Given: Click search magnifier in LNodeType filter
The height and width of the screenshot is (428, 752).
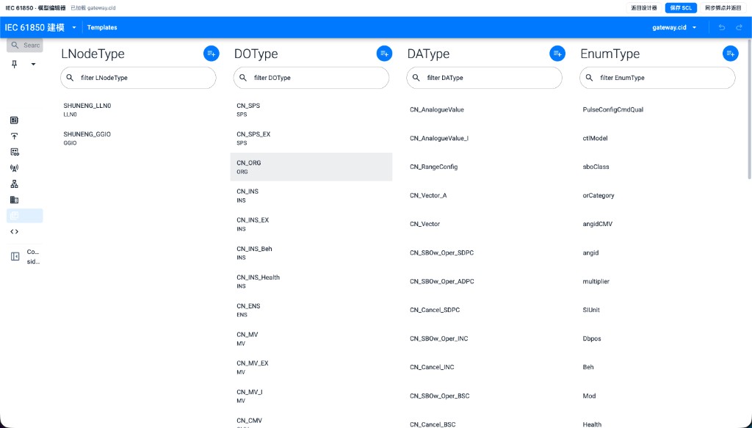Looking at the screenshot, I should [70, 78].
